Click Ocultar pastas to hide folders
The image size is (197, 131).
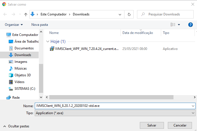tap(18, 126)
